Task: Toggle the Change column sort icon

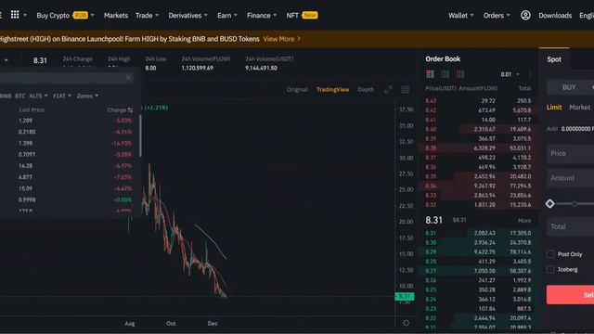Action: point(130,110)
